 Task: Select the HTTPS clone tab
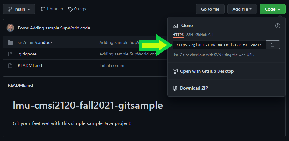[178, 35]
